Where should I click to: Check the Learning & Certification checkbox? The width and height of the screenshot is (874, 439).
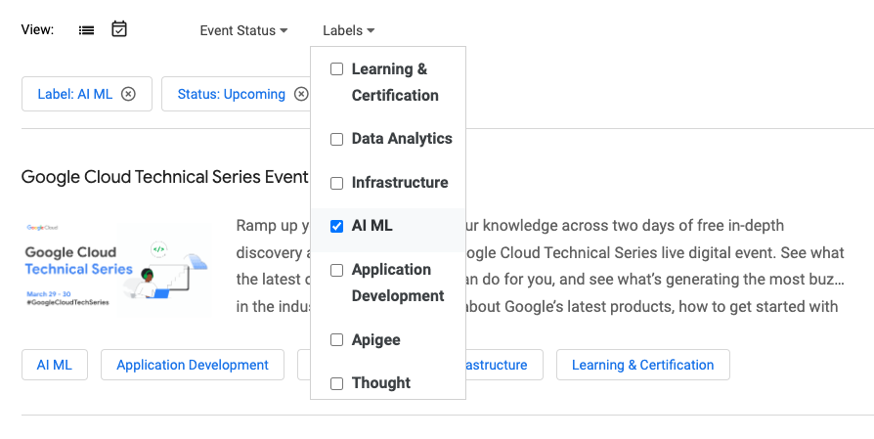click(336, 69)
